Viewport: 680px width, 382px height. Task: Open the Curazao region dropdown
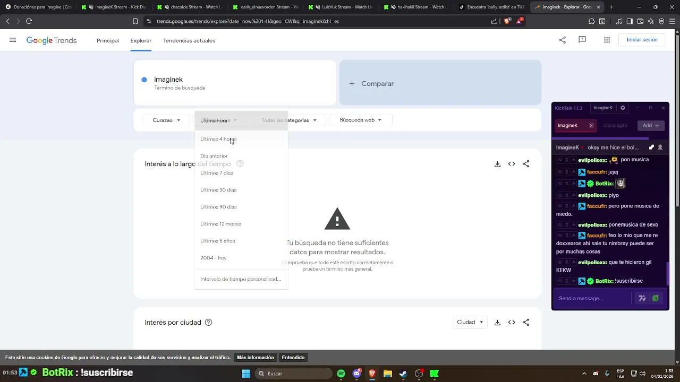(166, 120)
